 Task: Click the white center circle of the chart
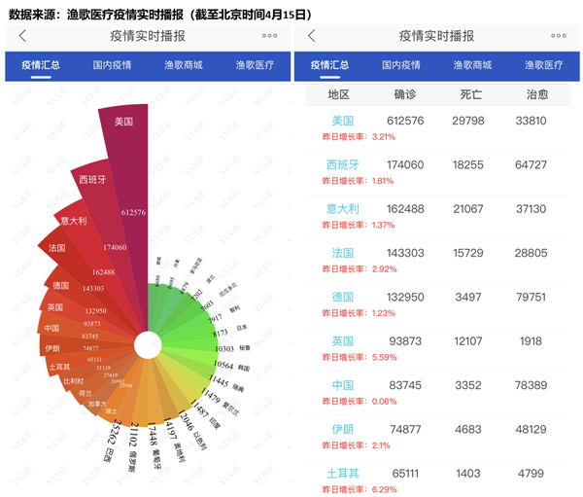click(148, 344)
